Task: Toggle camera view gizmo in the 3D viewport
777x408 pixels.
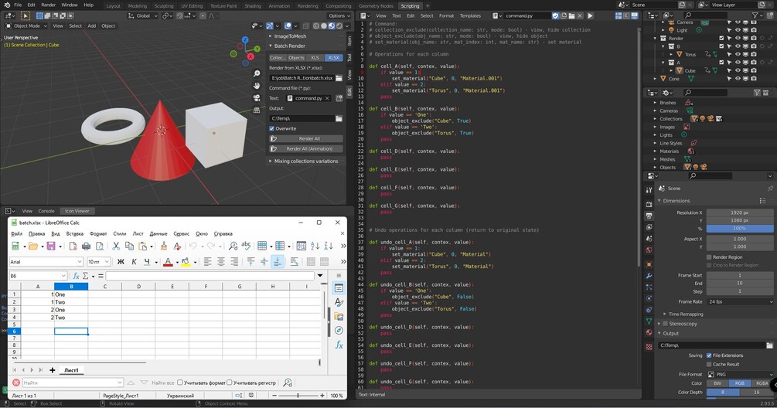Action: click(257, 98)
